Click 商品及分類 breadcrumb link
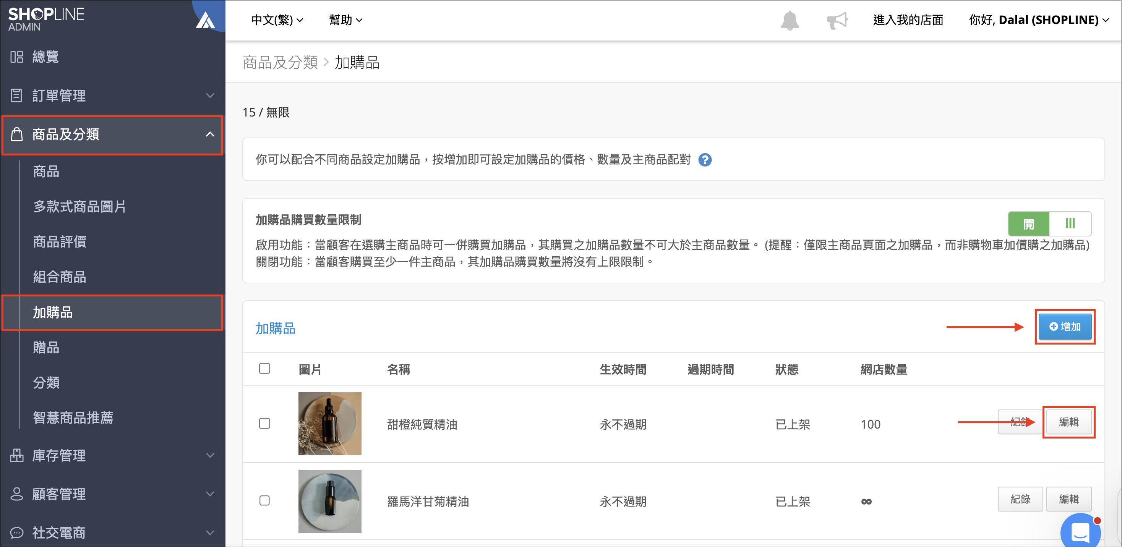The image size is (1122, 547). point(280,62)
